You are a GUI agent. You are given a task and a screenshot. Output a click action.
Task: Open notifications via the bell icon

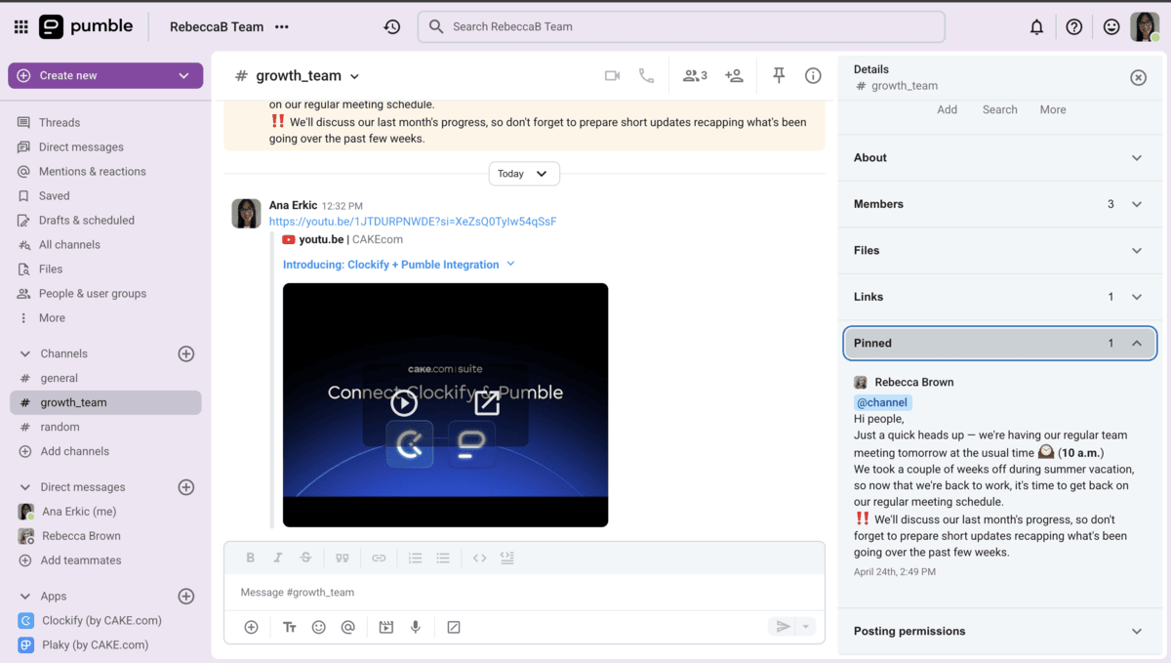click(1036, 26)
